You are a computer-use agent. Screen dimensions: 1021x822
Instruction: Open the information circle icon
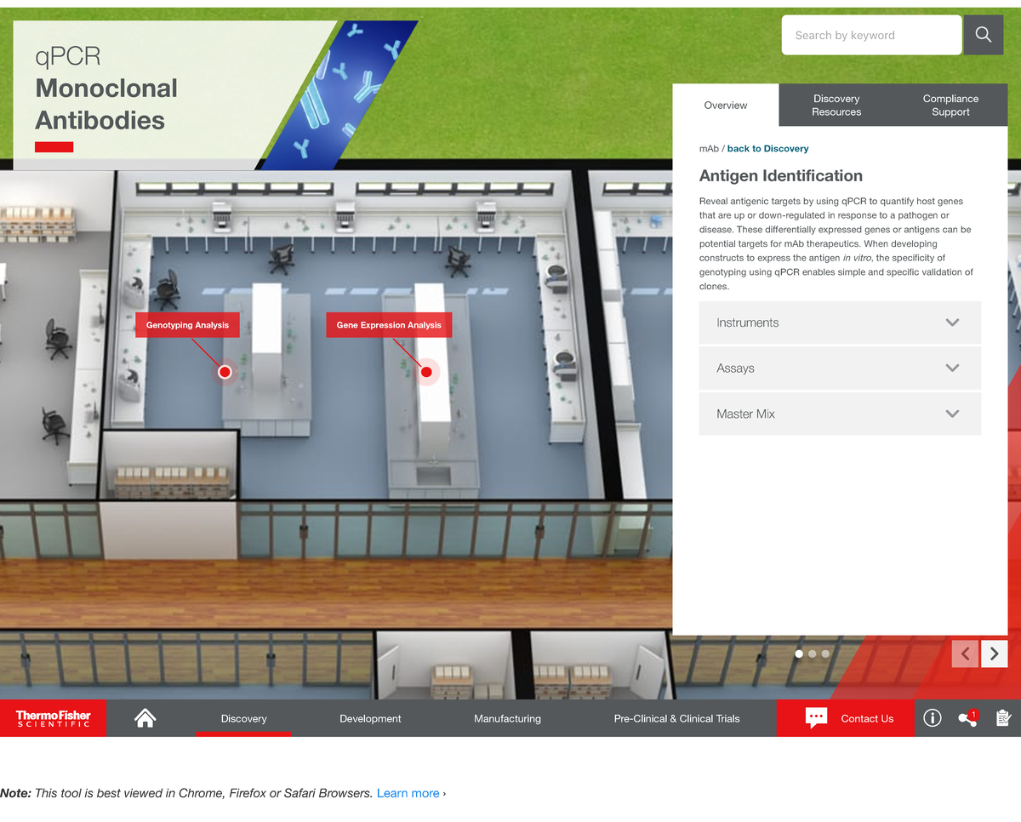(933, 718)
